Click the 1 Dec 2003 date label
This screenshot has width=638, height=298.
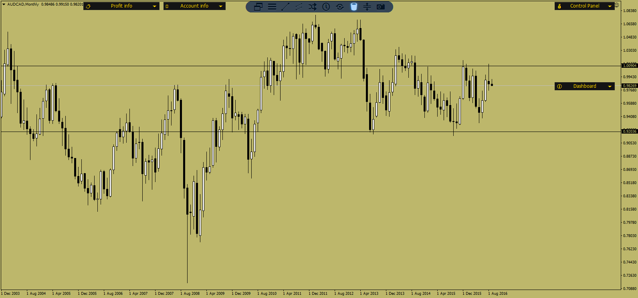10,294
